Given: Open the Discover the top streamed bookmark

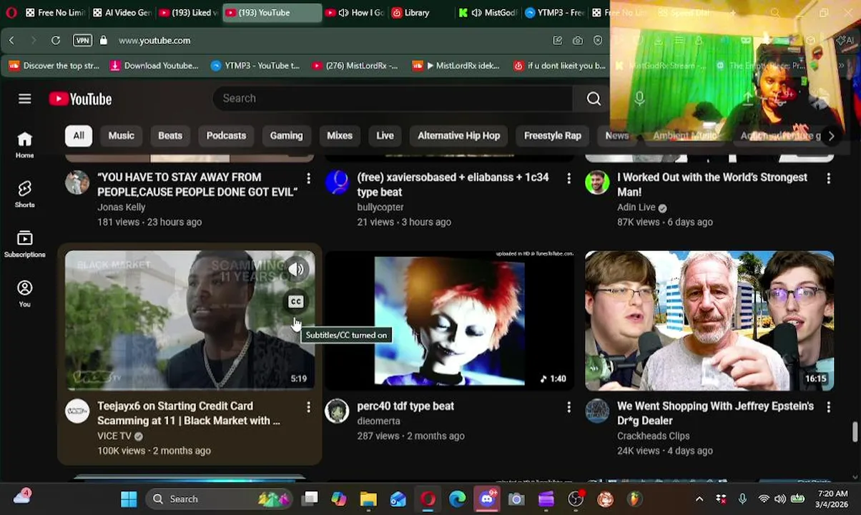Looking at the screenshot, I should click(54, 66).
